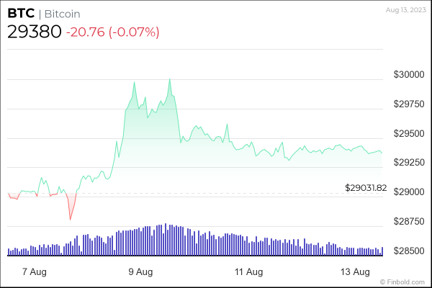432x288 pixels.
Task: Click the $30000 y-axis label
Action: (407, 75)
